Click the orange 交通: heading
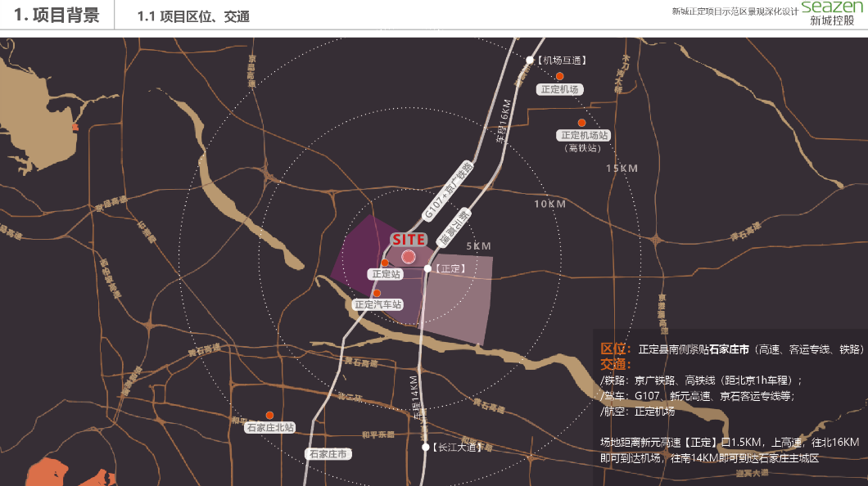This screenshot has width=868, height=486. tap(616, 364)
